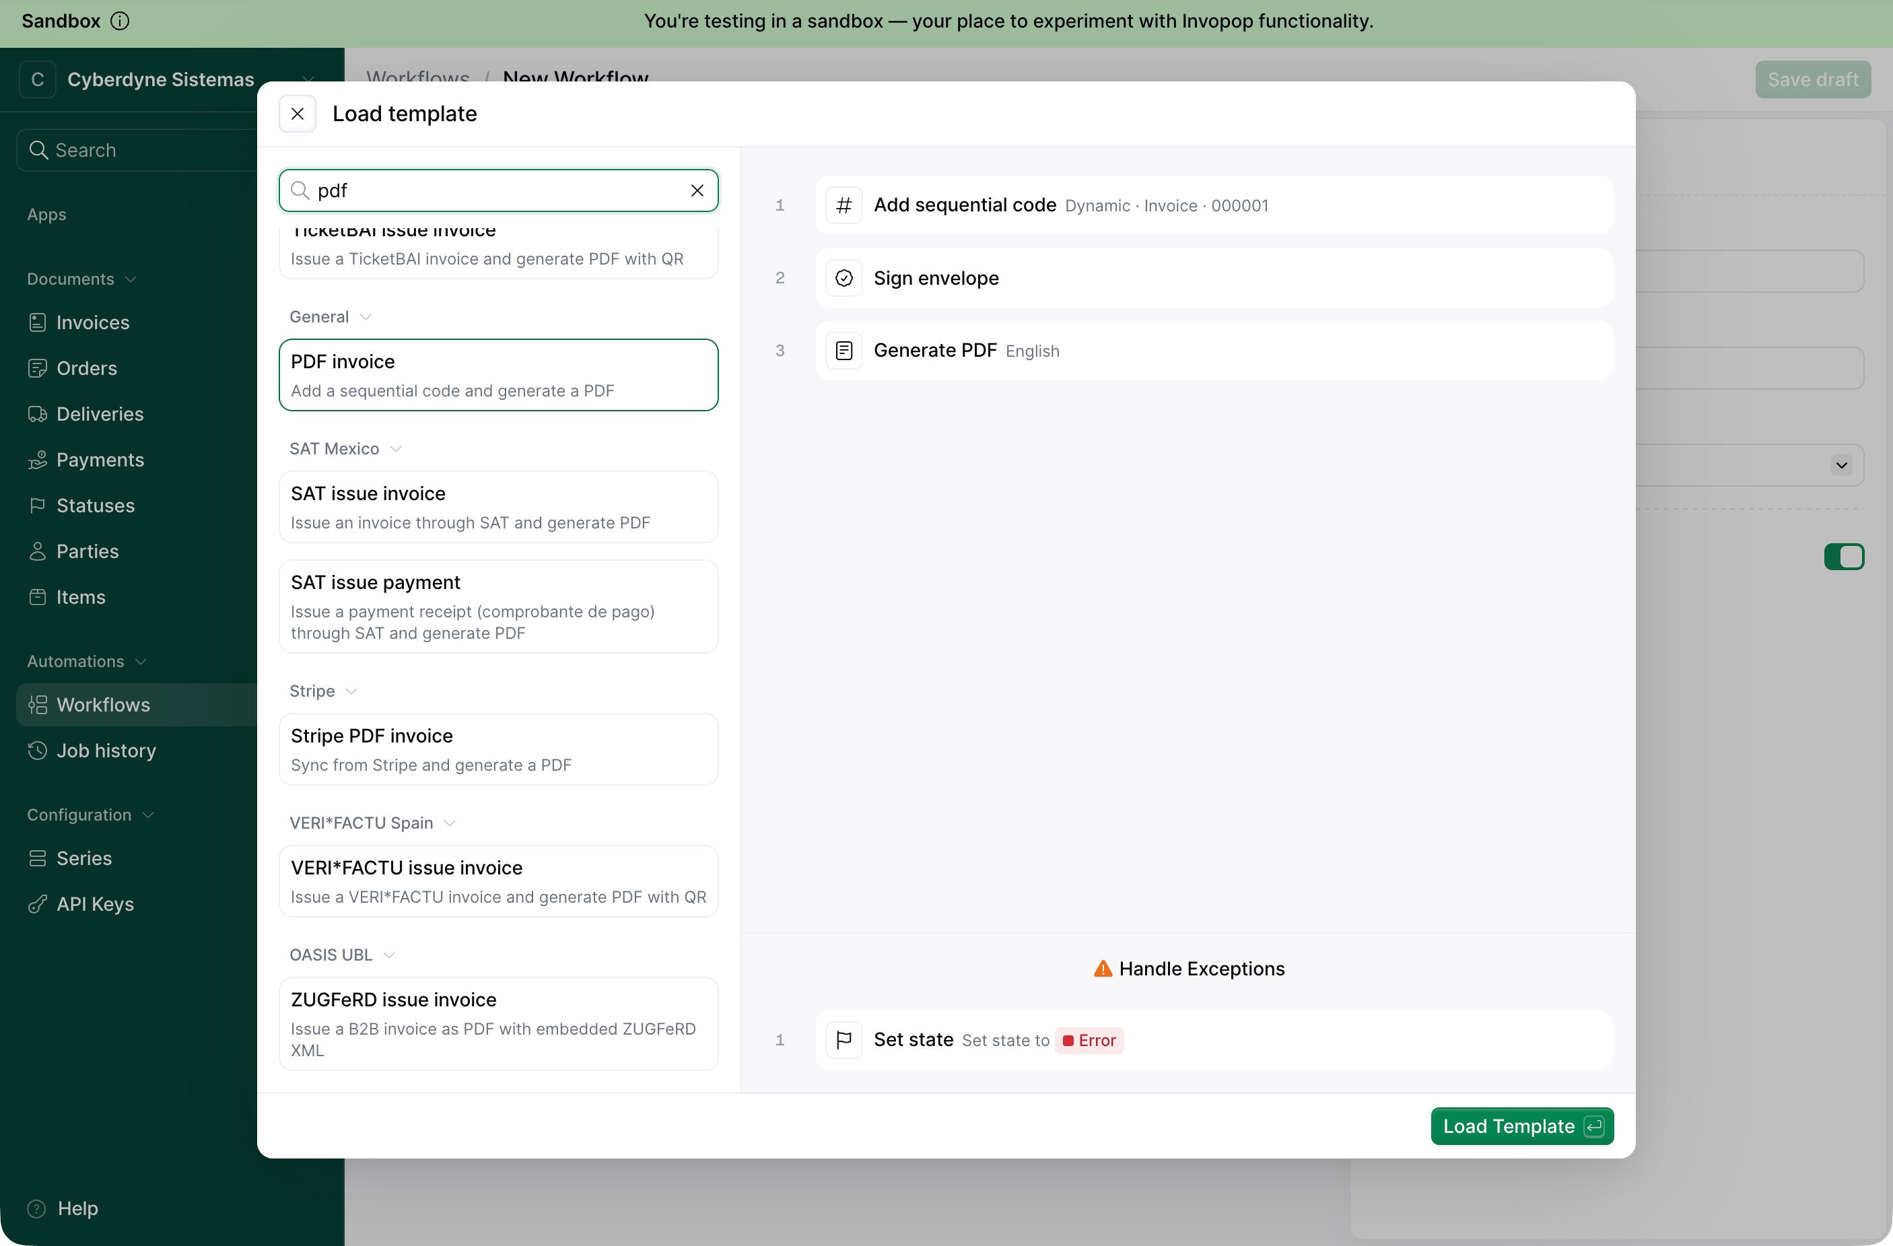1893x1246 pixels.
Task: Open the Apps sidebar link
Action: pos(47,215)
